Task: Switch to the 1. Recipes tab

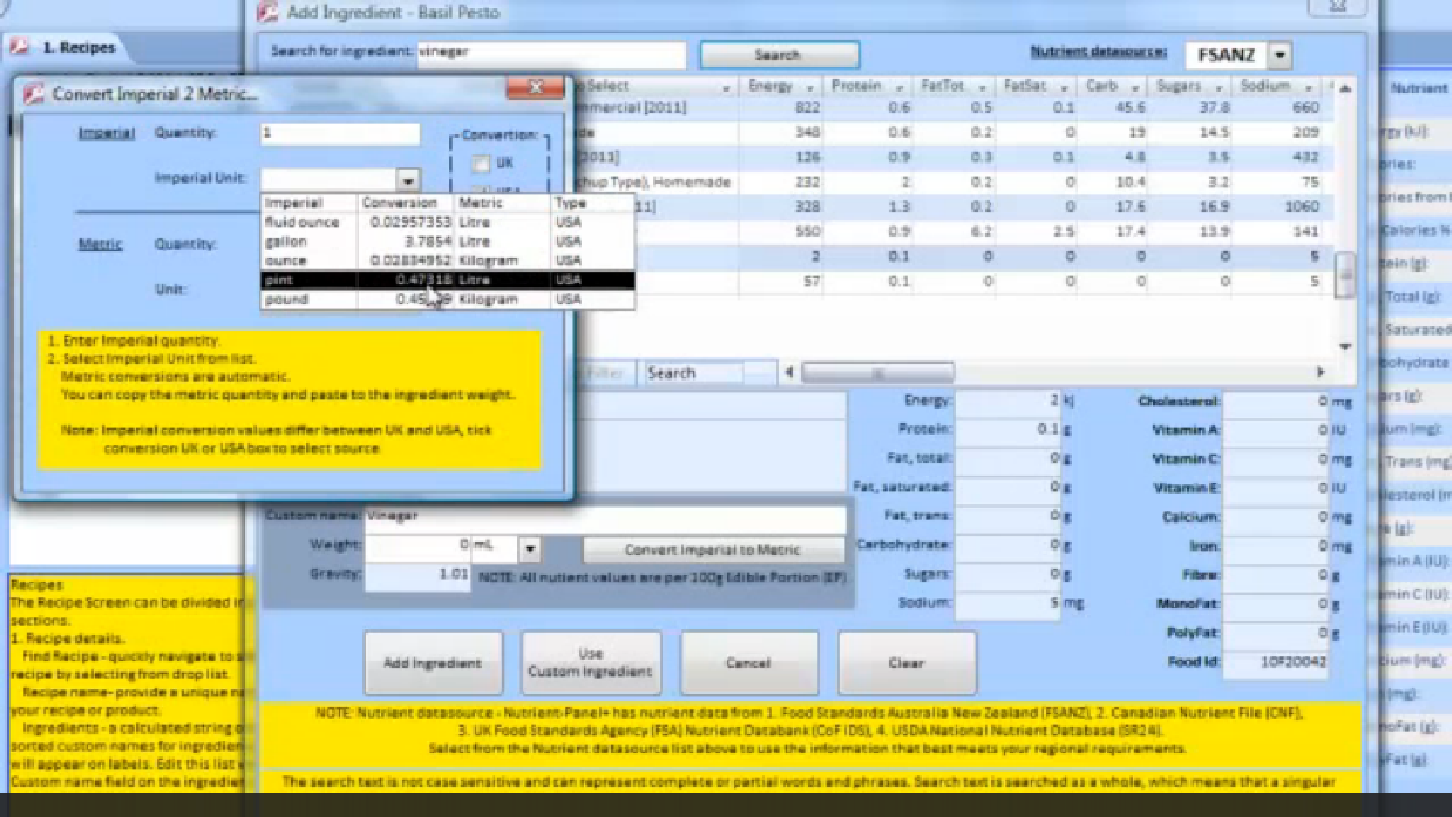Action: pyautogui.click(x=78, y=47)
